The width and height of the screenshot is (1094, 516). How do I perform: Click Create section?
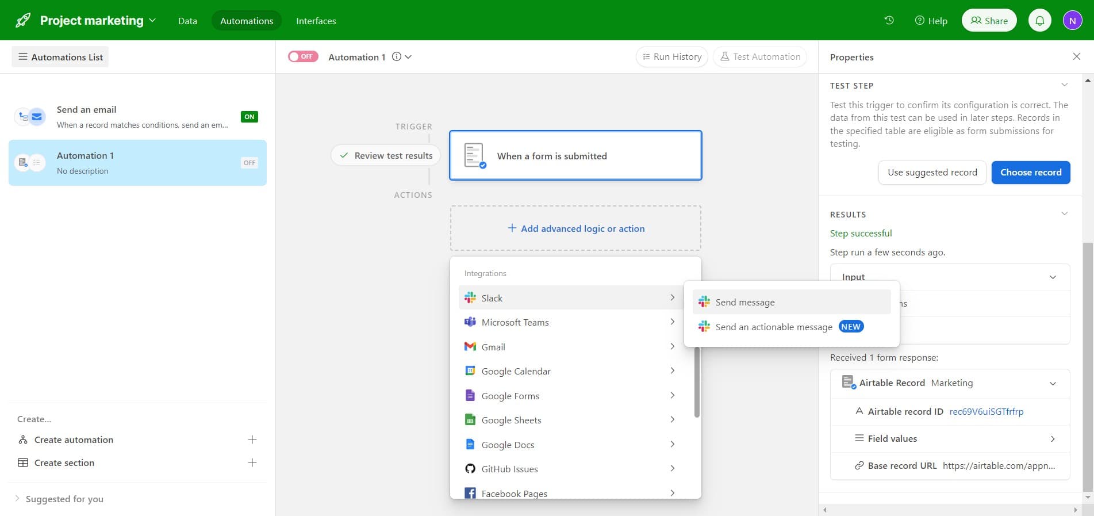pos(64,463)
